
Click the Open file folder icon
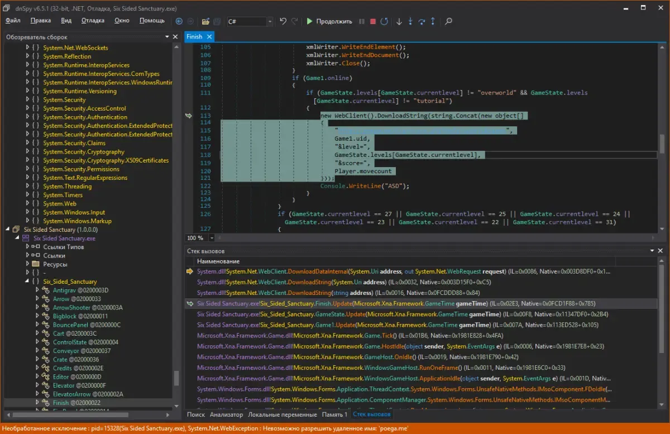(205, 21)
